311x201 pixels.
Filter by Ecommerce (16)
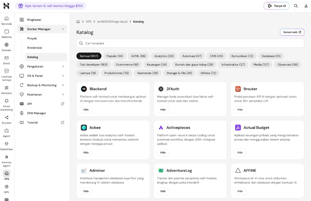(127, 65)
